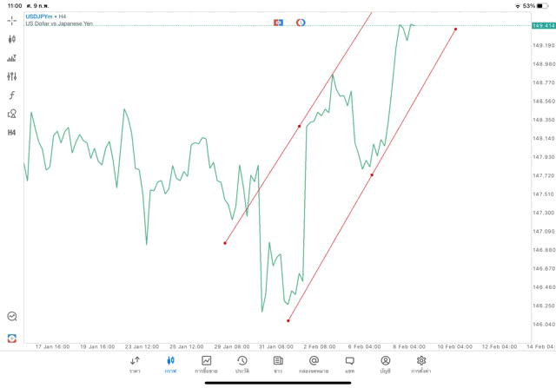Open the News (ข่าว) tab
This screenshot has height=388, width=556.
tap(278, 365)
